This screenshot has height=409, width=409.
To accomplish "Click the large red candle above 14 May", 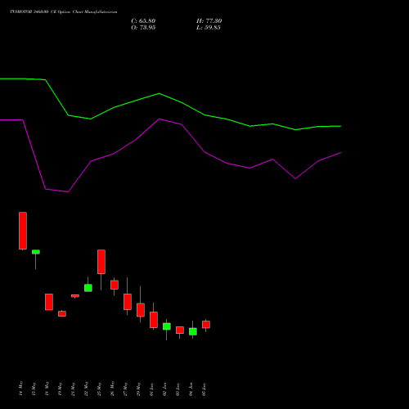I will coord(23,231).
